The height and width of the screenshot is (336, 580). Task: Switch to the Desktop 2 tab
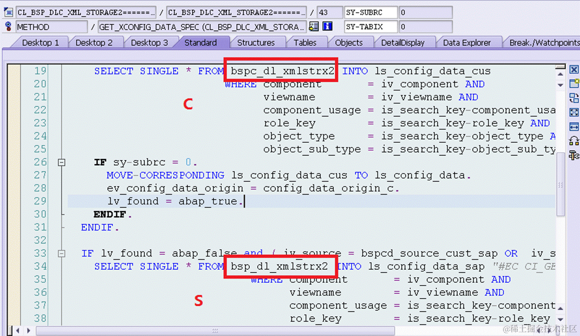click(x=94, y=42)
